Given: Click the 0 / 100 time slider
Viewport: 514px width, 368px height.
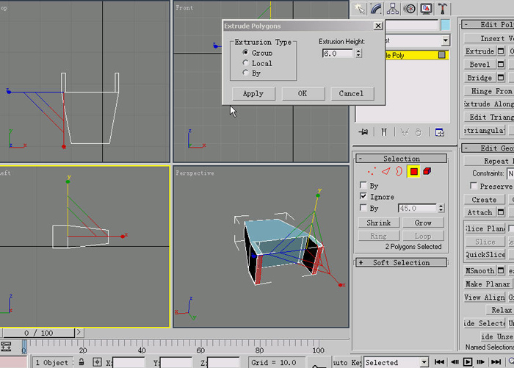Looking at the screenshot, I should point(39,333).
